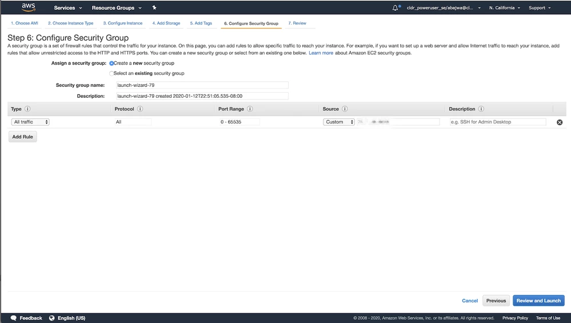Screen dimensions: 571x323
Task: Select an existing security group option
Action: click(x=111, y=74)
